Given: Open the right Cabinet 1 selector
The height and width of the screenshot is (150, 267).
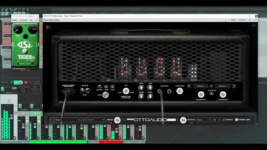Looking at the screenshot, I should [x=222, y=86].
